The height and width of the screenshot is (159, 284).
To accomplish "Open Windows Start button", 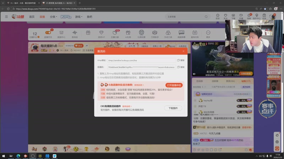I will coord(4,156).
